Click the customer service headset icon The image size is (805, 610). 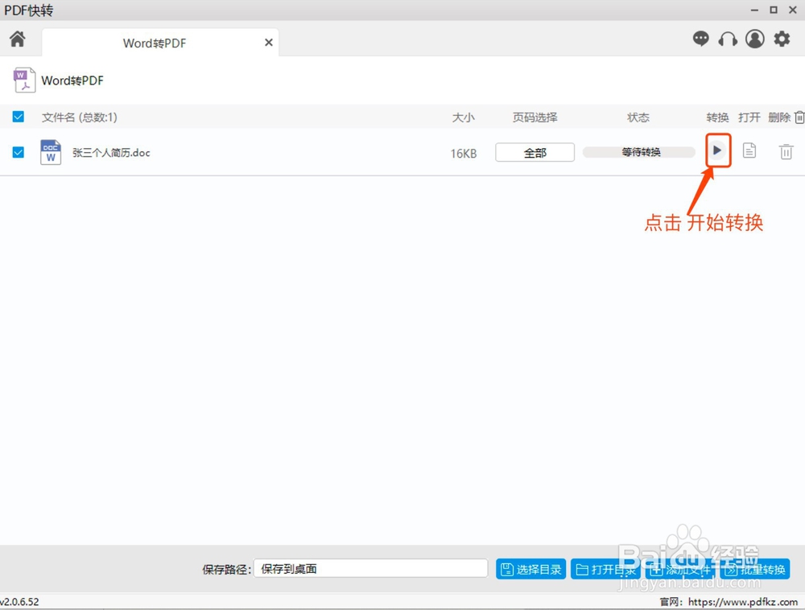click(728, 39)
